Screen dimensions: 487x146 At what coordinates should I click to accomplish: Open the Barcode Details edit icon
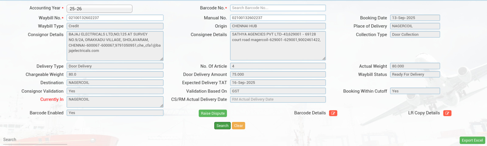pos(333,113)
